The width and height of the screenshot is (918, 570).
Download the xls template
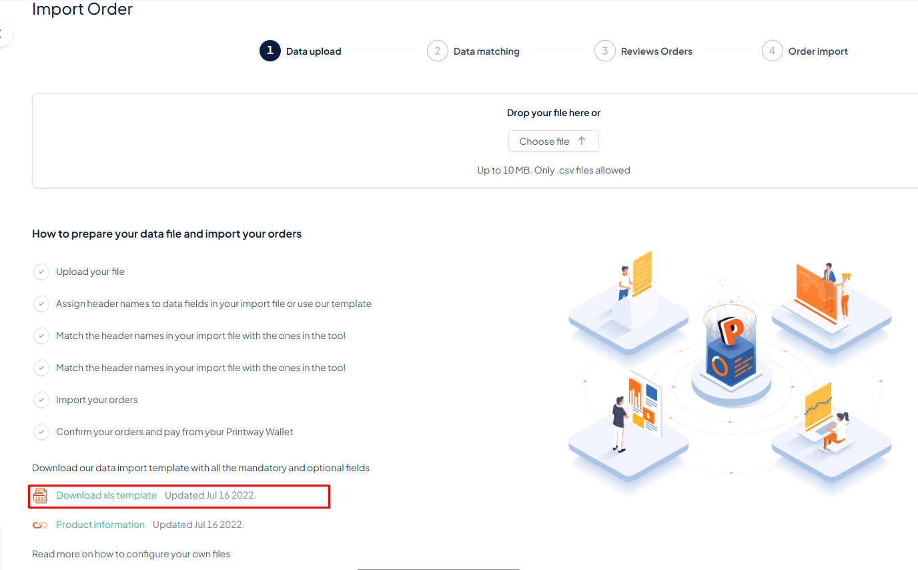pyautogui.click(x=106, y=495)
